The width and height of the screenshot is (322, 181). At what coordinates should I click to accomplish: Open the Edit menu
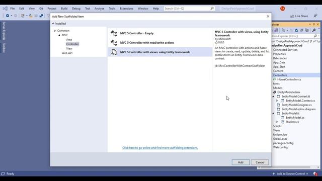coord(22,9)
